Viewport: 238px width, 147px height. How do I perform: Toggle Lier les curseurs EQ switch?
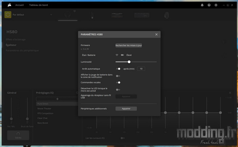point(123,138)
